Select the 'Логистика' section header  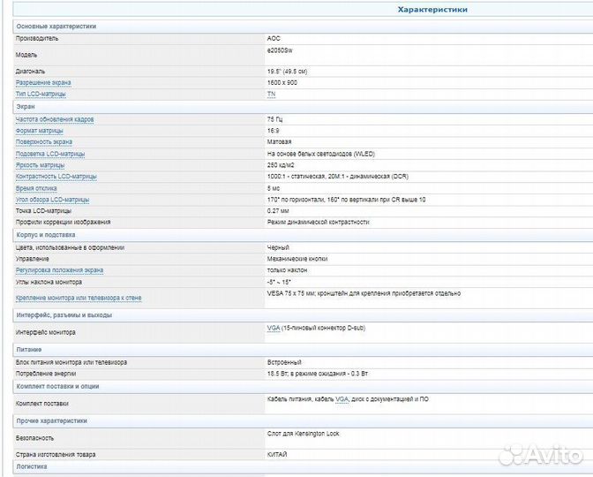point(32,466)
